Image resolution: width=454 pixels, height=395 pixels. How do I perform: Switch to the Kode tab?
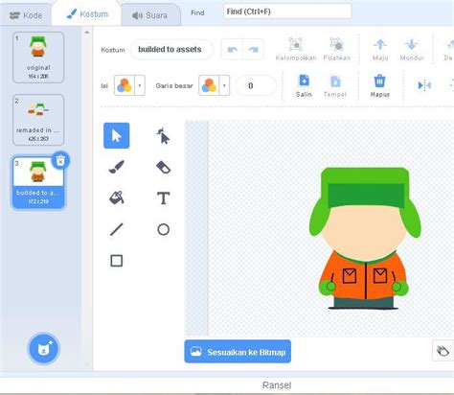click(x=26, y=15)
